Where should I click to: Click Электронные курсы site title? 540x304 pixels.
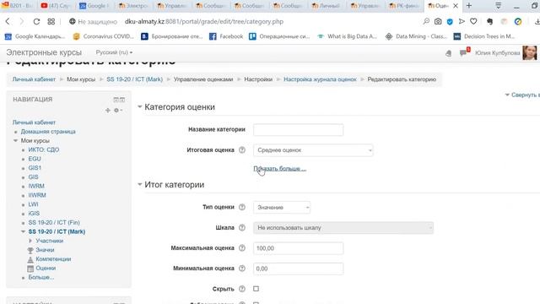pos(44,52)
